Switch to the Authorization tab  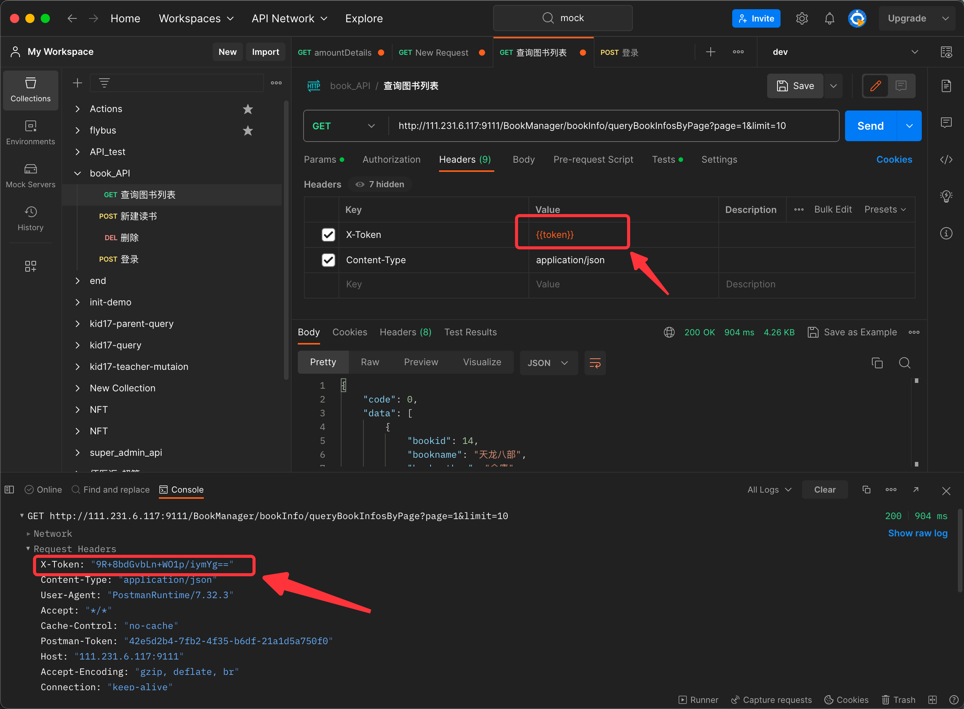(391, 160)
